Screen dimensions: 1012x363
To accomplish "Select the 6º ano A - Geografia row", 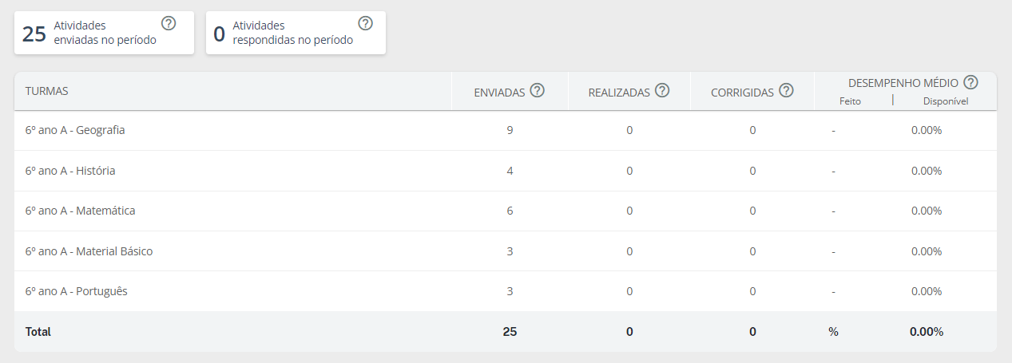I will coord(75,130).
